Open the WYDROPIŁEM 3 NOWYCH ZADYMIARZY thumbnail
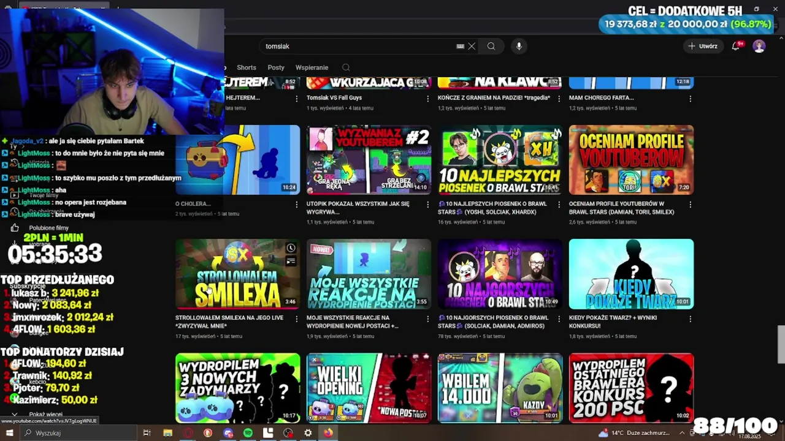 [x=237, y=388]
